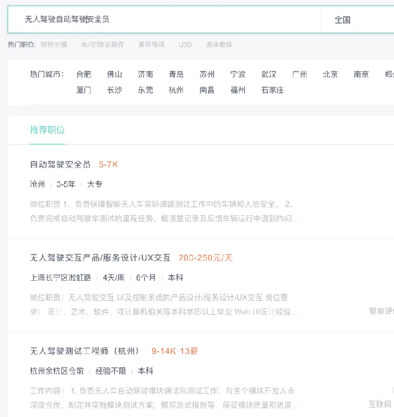Choose the 厦门 city filter
394x417 pixels.
84,90
